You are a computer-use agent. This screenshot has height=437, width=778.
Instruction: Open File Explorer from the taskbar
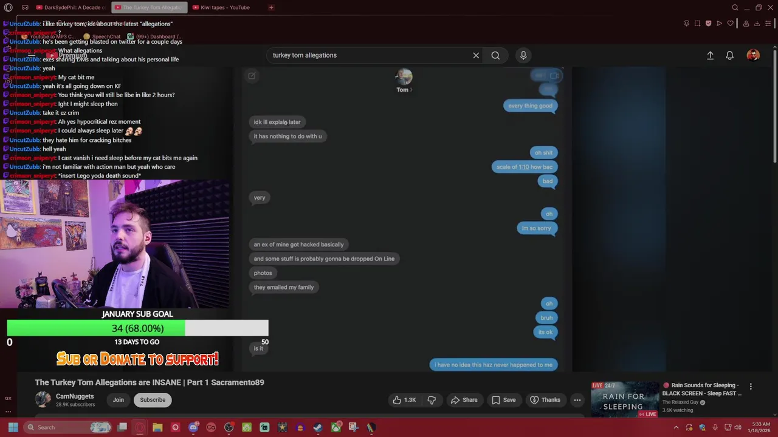click(157, 427)
